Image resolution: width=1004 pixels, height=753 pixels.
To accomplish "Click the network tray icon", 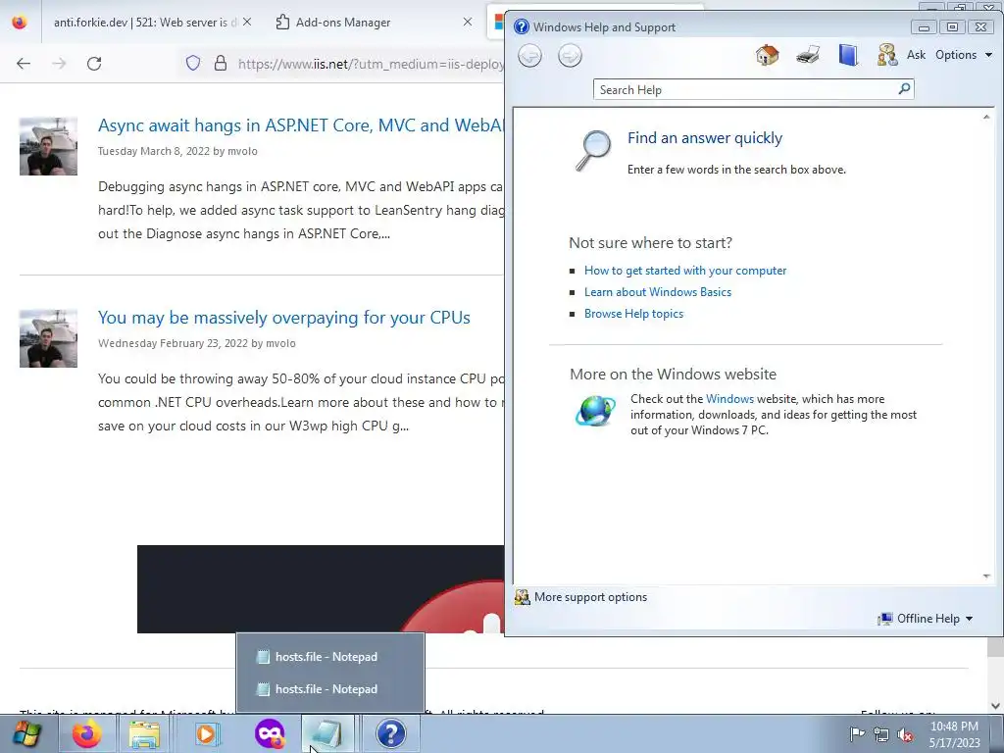I will point(881,734).
